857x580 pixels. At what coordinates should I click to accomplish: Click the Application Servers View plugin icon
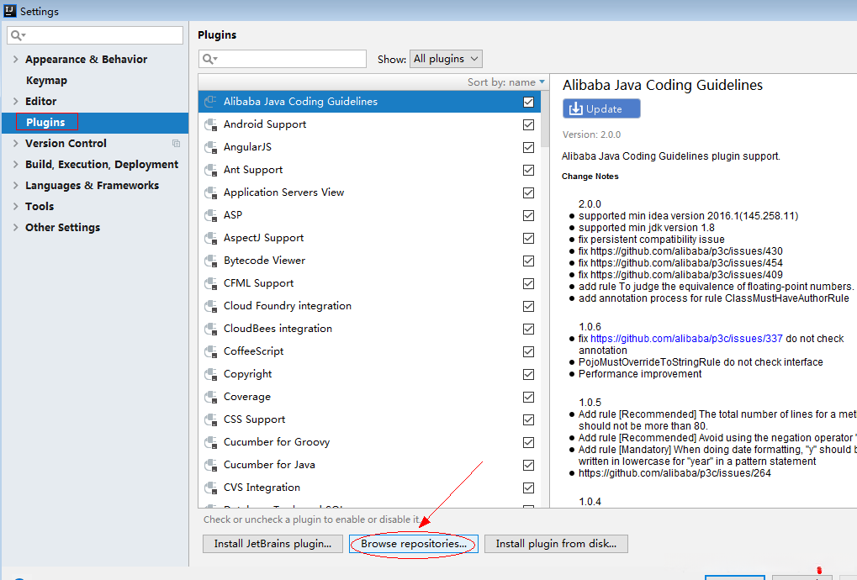[x=210, y=192]
